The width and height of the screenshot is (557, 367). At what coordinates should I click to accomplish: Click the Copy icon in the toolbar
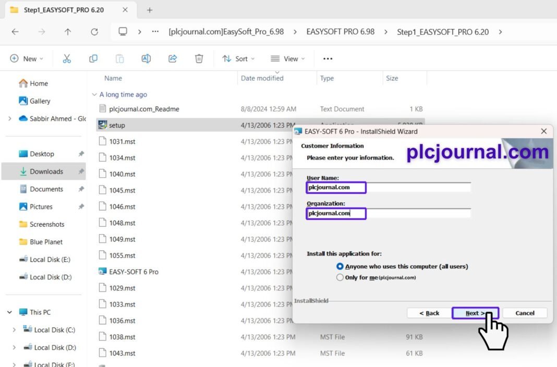[x=93, y=58]
